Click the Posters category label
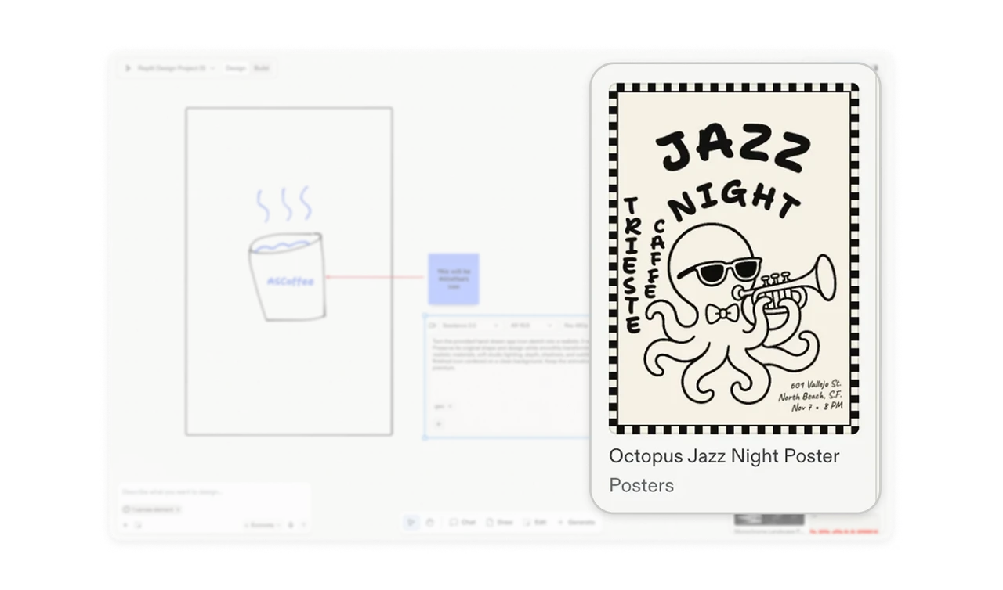This screenshot has width=1003, height=590. coord(641,485)
